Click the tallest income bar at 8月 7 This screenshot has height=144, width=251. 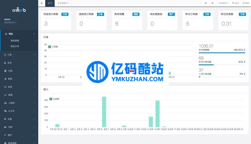point(104,112)
